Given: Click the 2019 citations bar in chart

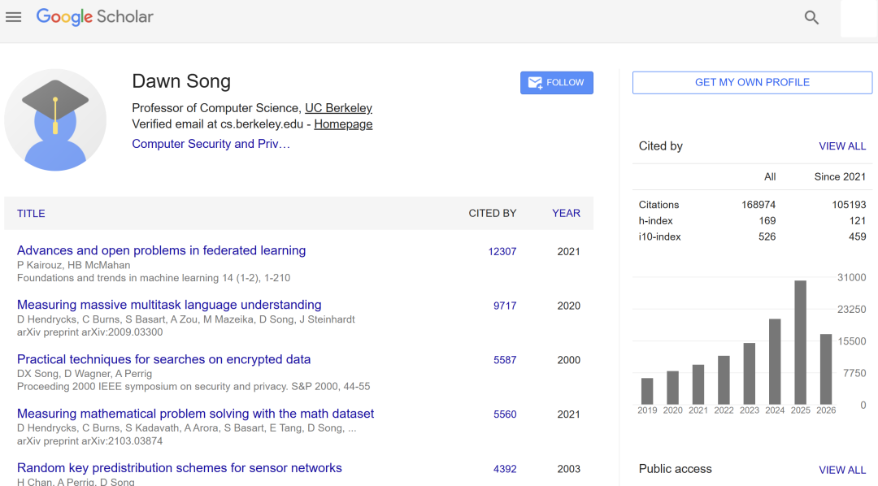Looking at the screenshot, I should [x=647, y=392].
